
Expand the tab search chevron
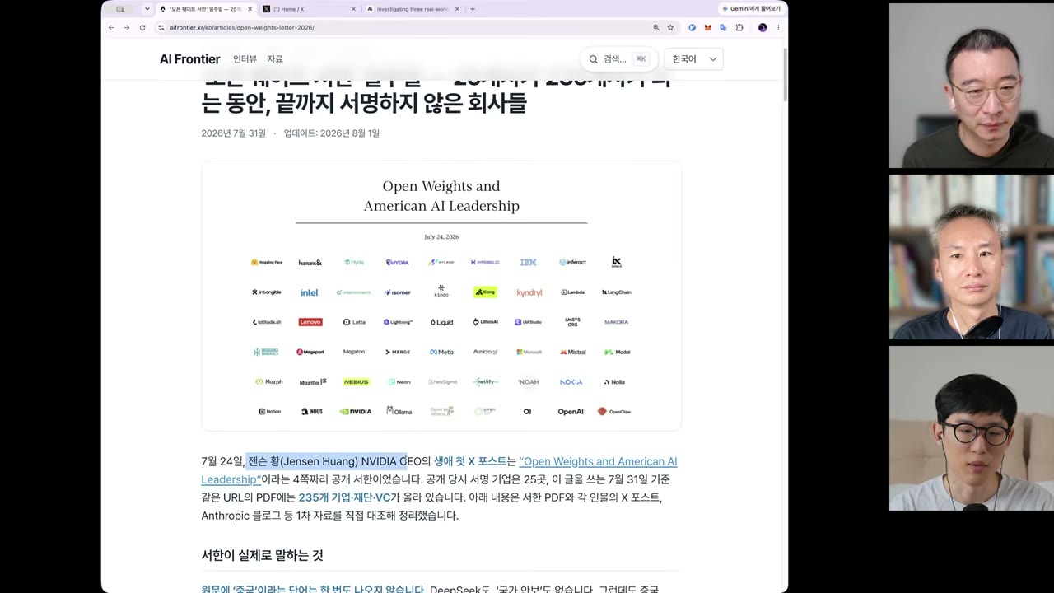point(147,9)
